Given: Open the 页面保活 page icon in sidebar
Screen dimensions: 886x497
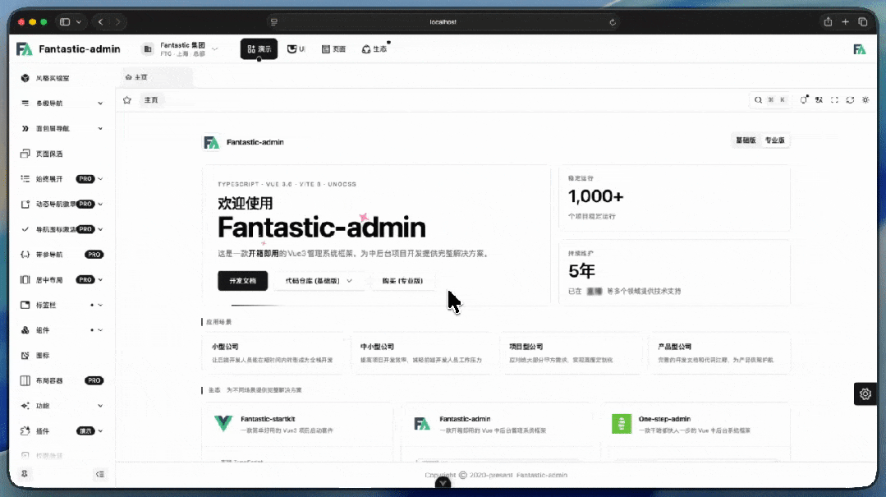Looking at the screenshot, I should click(25, 154).
